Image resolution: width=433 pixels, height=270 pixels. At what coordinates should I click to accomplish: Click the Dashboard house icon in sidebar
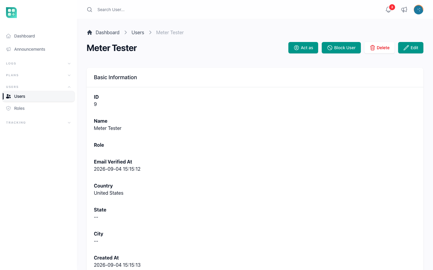8,36
